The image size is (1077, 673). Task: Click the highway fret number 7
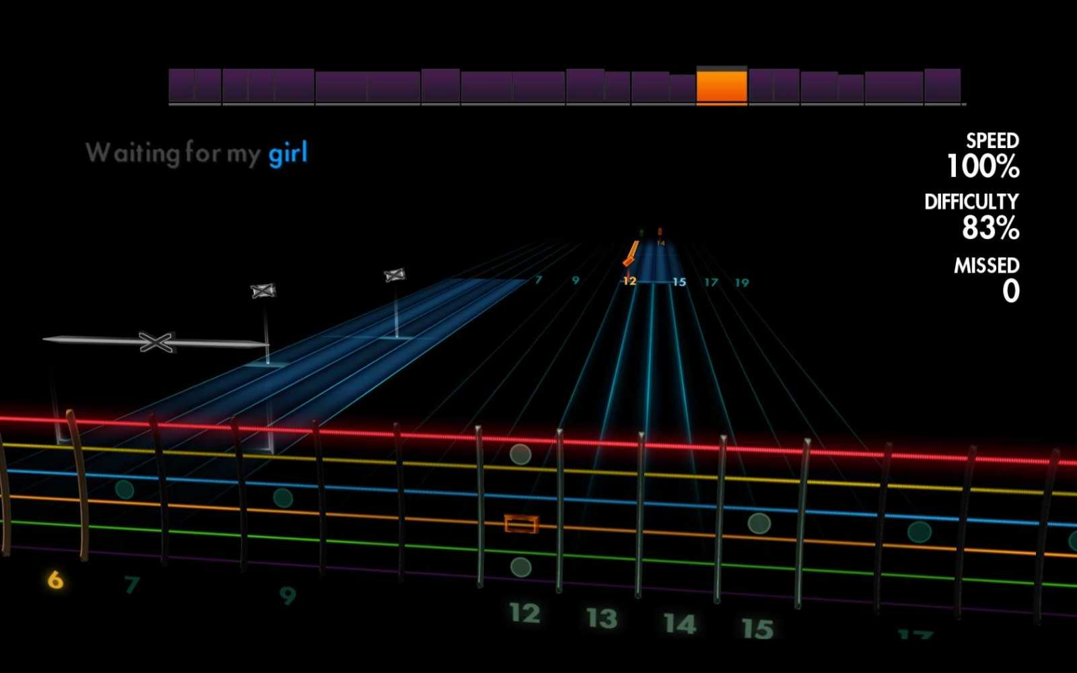[538, 280]
